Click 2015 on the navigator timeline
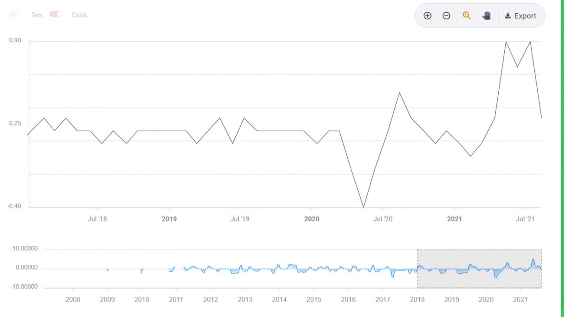The image size is (564, 317). click(313, 300)
